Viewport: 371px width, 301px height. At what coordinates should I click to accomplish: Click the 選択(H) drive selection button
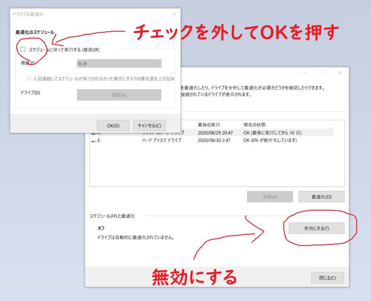[x=119, y=95]
